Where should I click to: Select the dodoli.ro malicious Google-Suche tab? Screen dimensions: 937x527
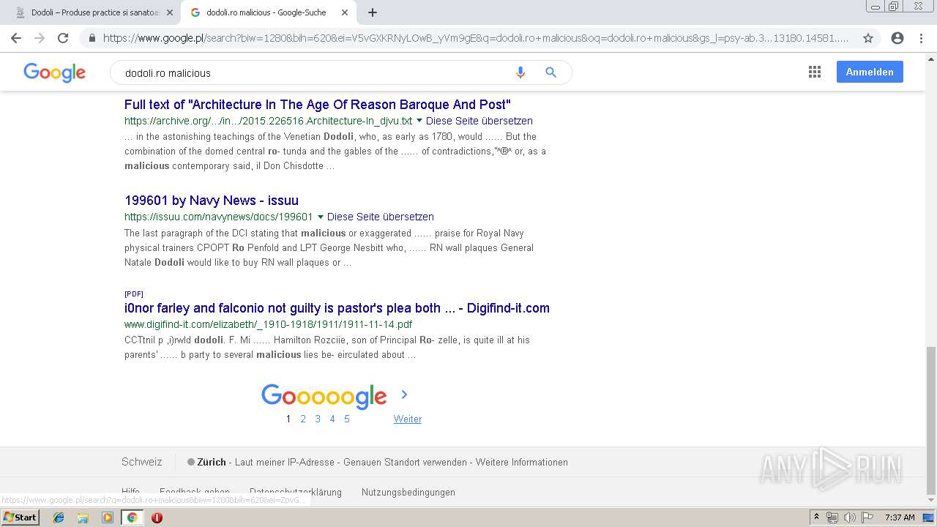(x=269, y=12)
